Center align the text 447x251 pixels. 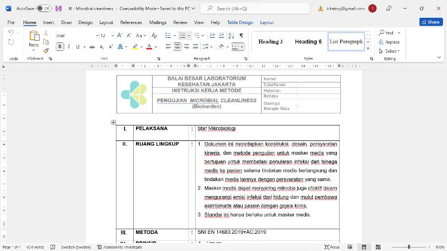click(177, 46)
